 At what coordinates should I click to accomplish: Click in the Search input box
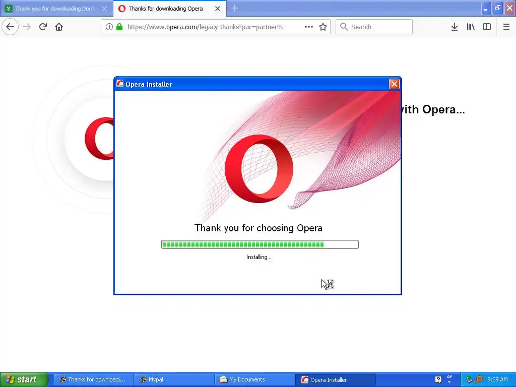pos(374,27)
